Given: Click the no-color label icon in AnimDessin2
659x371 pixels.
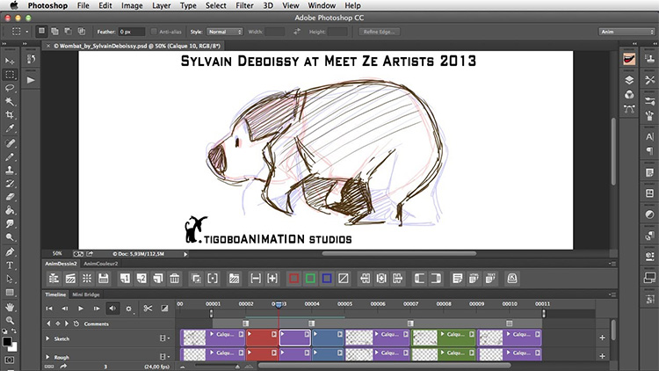Looking at the screenshot, I should [x=344, y=279].
